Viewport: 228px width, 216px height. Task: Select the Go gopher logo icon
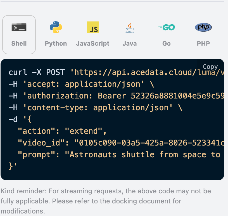tap(167, 27)
